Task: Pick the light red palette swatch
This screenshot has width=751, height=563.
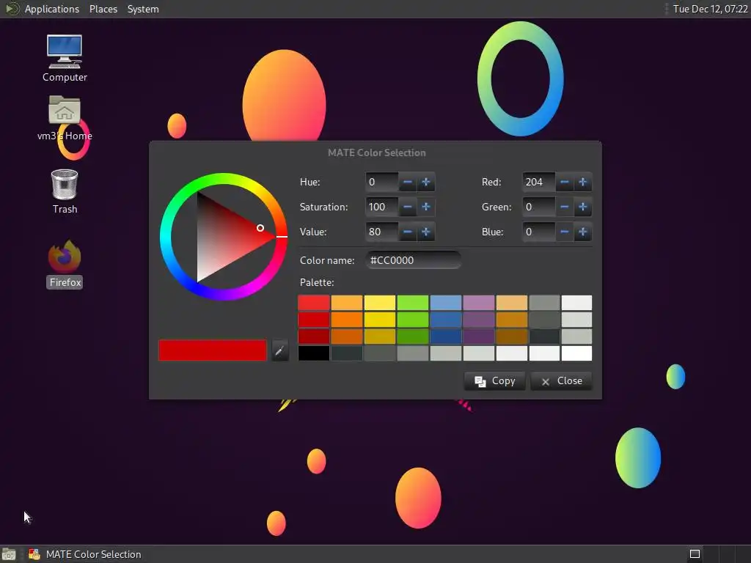Action: click(x=314, y=303)
